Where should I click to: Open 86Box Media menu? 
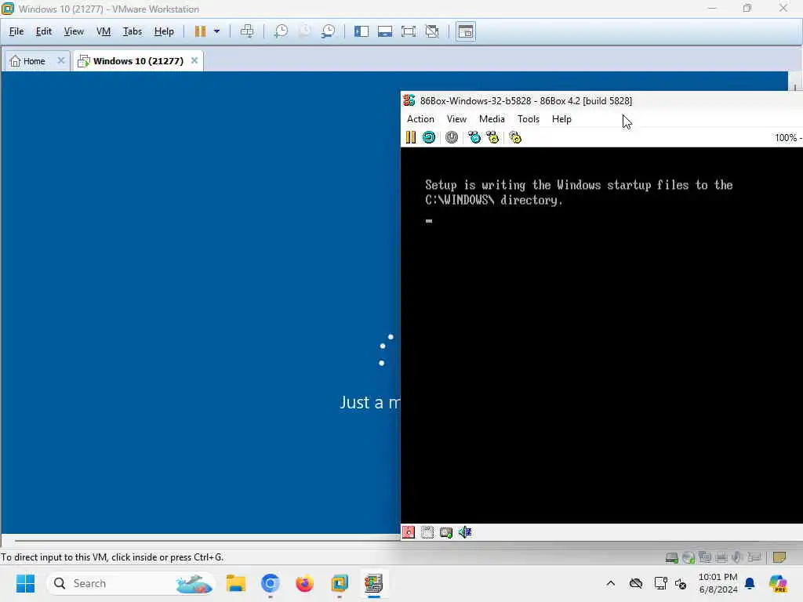point(492,119)
